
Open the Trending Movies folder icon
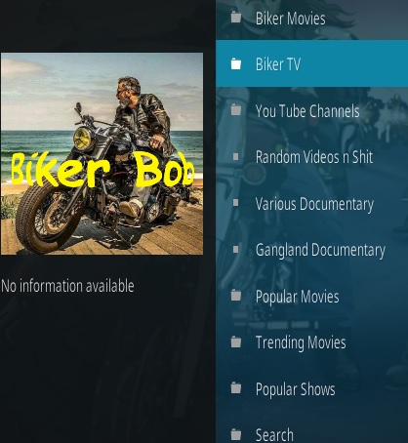pos(236,342)
